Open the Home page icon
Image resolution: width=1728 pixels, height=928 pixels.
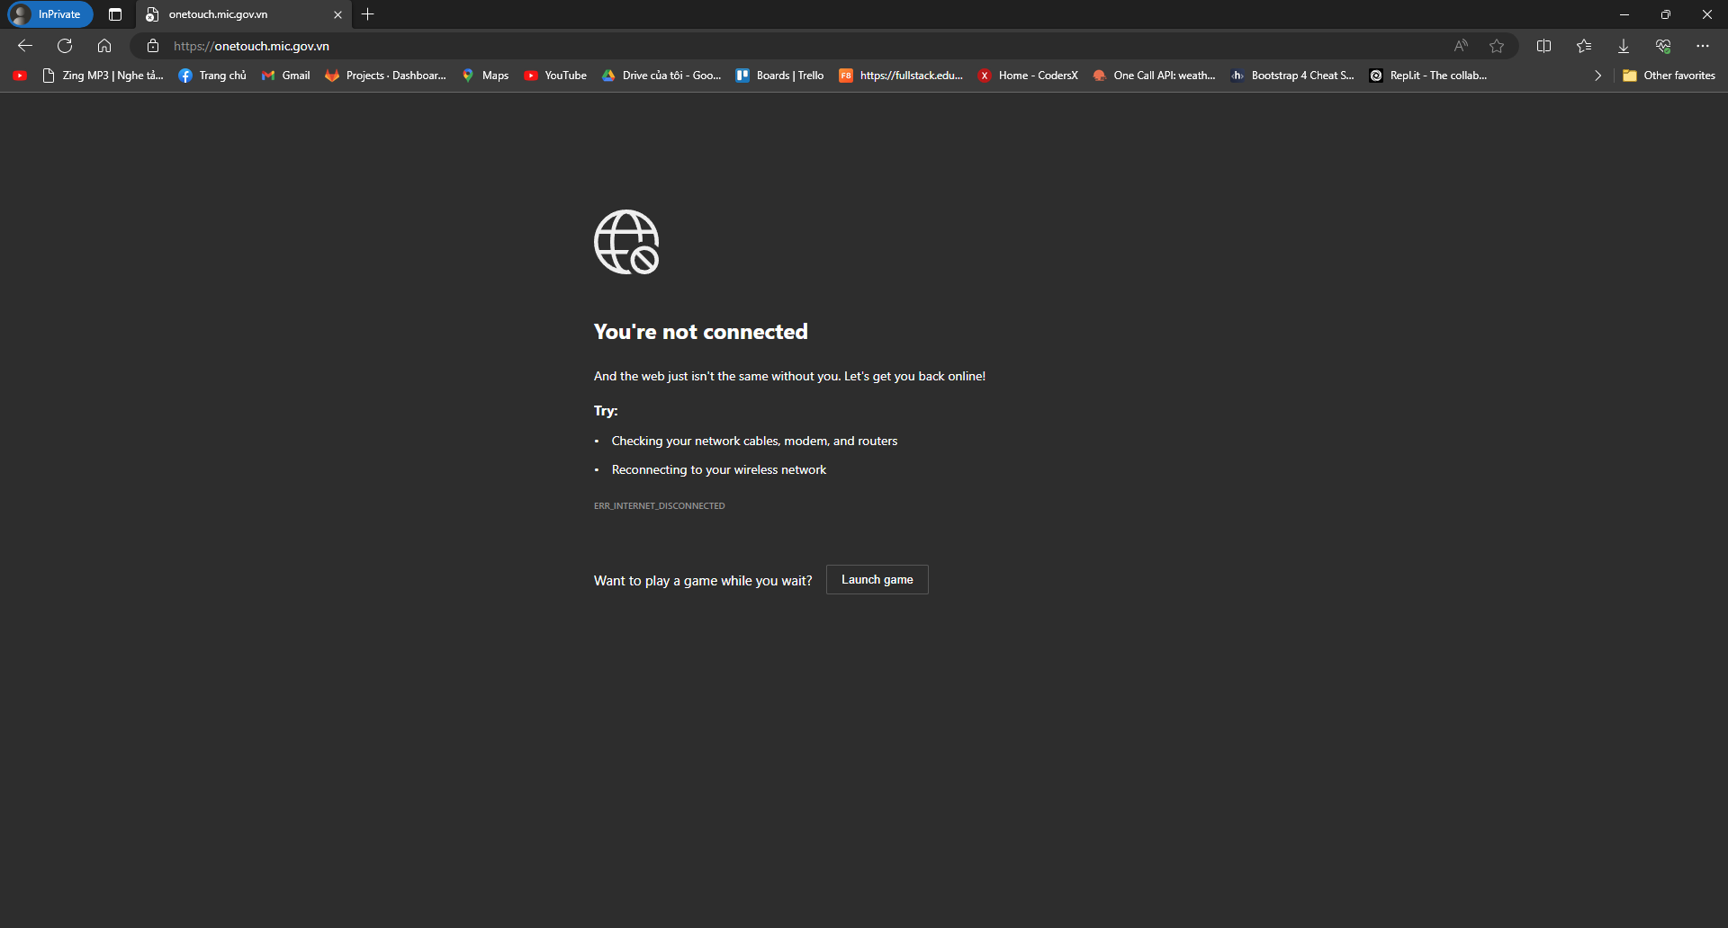point(104,46)
